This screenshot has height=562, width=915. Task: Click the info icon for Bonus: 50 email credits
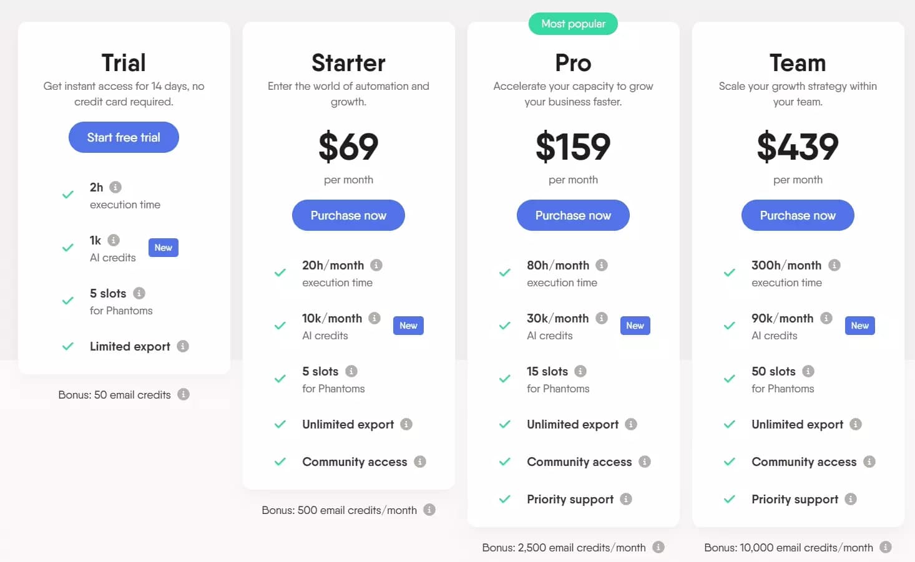[183, 394]
